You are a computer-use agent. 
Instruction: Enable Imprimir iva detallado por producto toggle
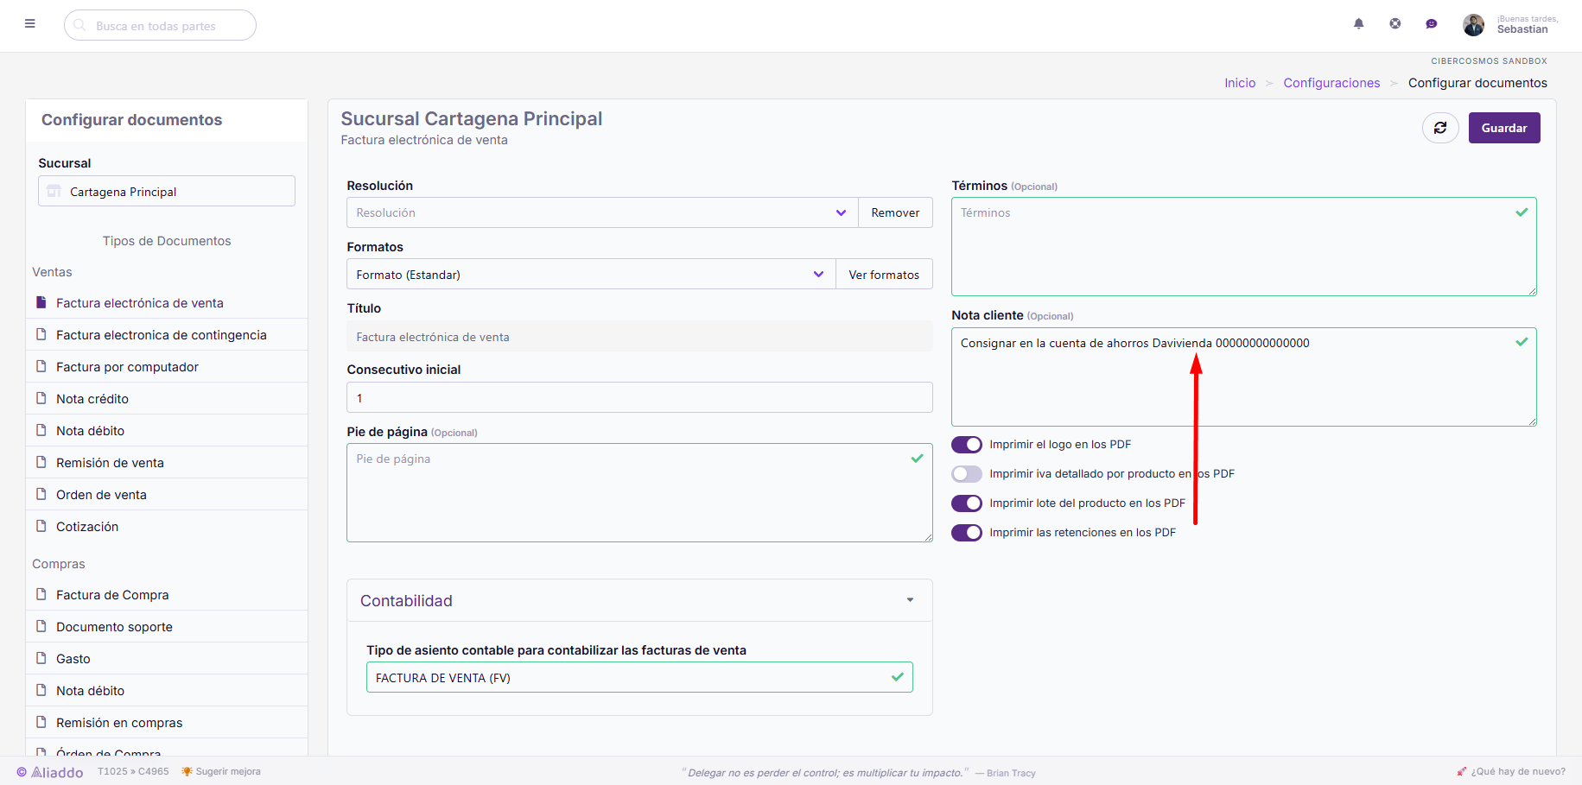(x=967, y=474)
